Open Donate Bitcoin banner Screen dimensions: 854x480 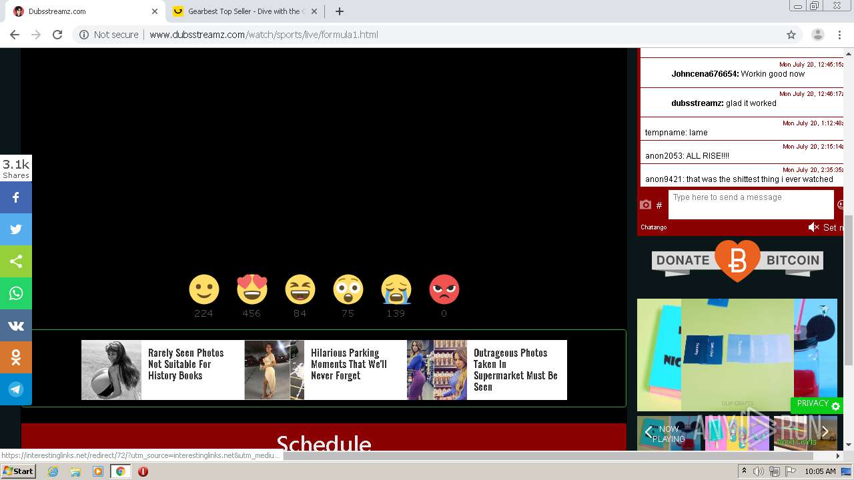(737, 261)
